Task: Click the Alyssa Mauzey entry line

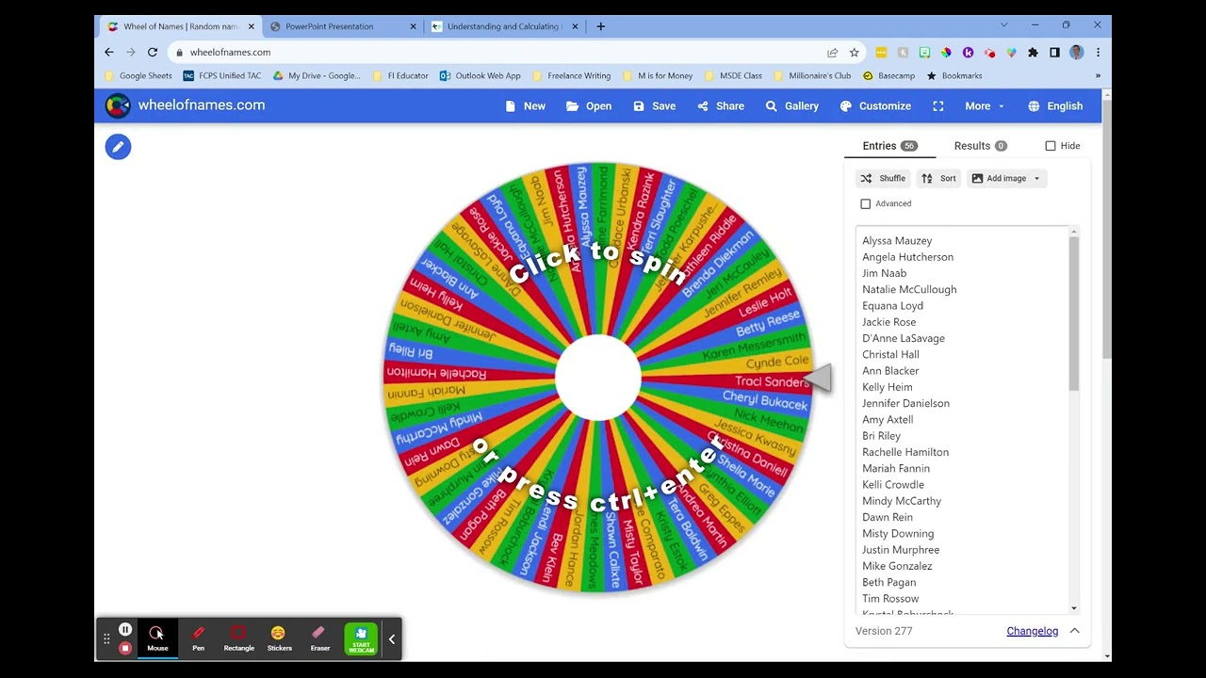Action: (x=897, y=241)
